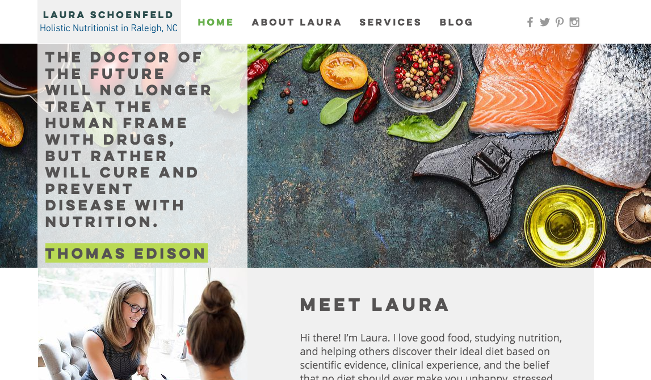The image size is (651, 380).
Task: Open the About Laura page
Action: point(296,22)
